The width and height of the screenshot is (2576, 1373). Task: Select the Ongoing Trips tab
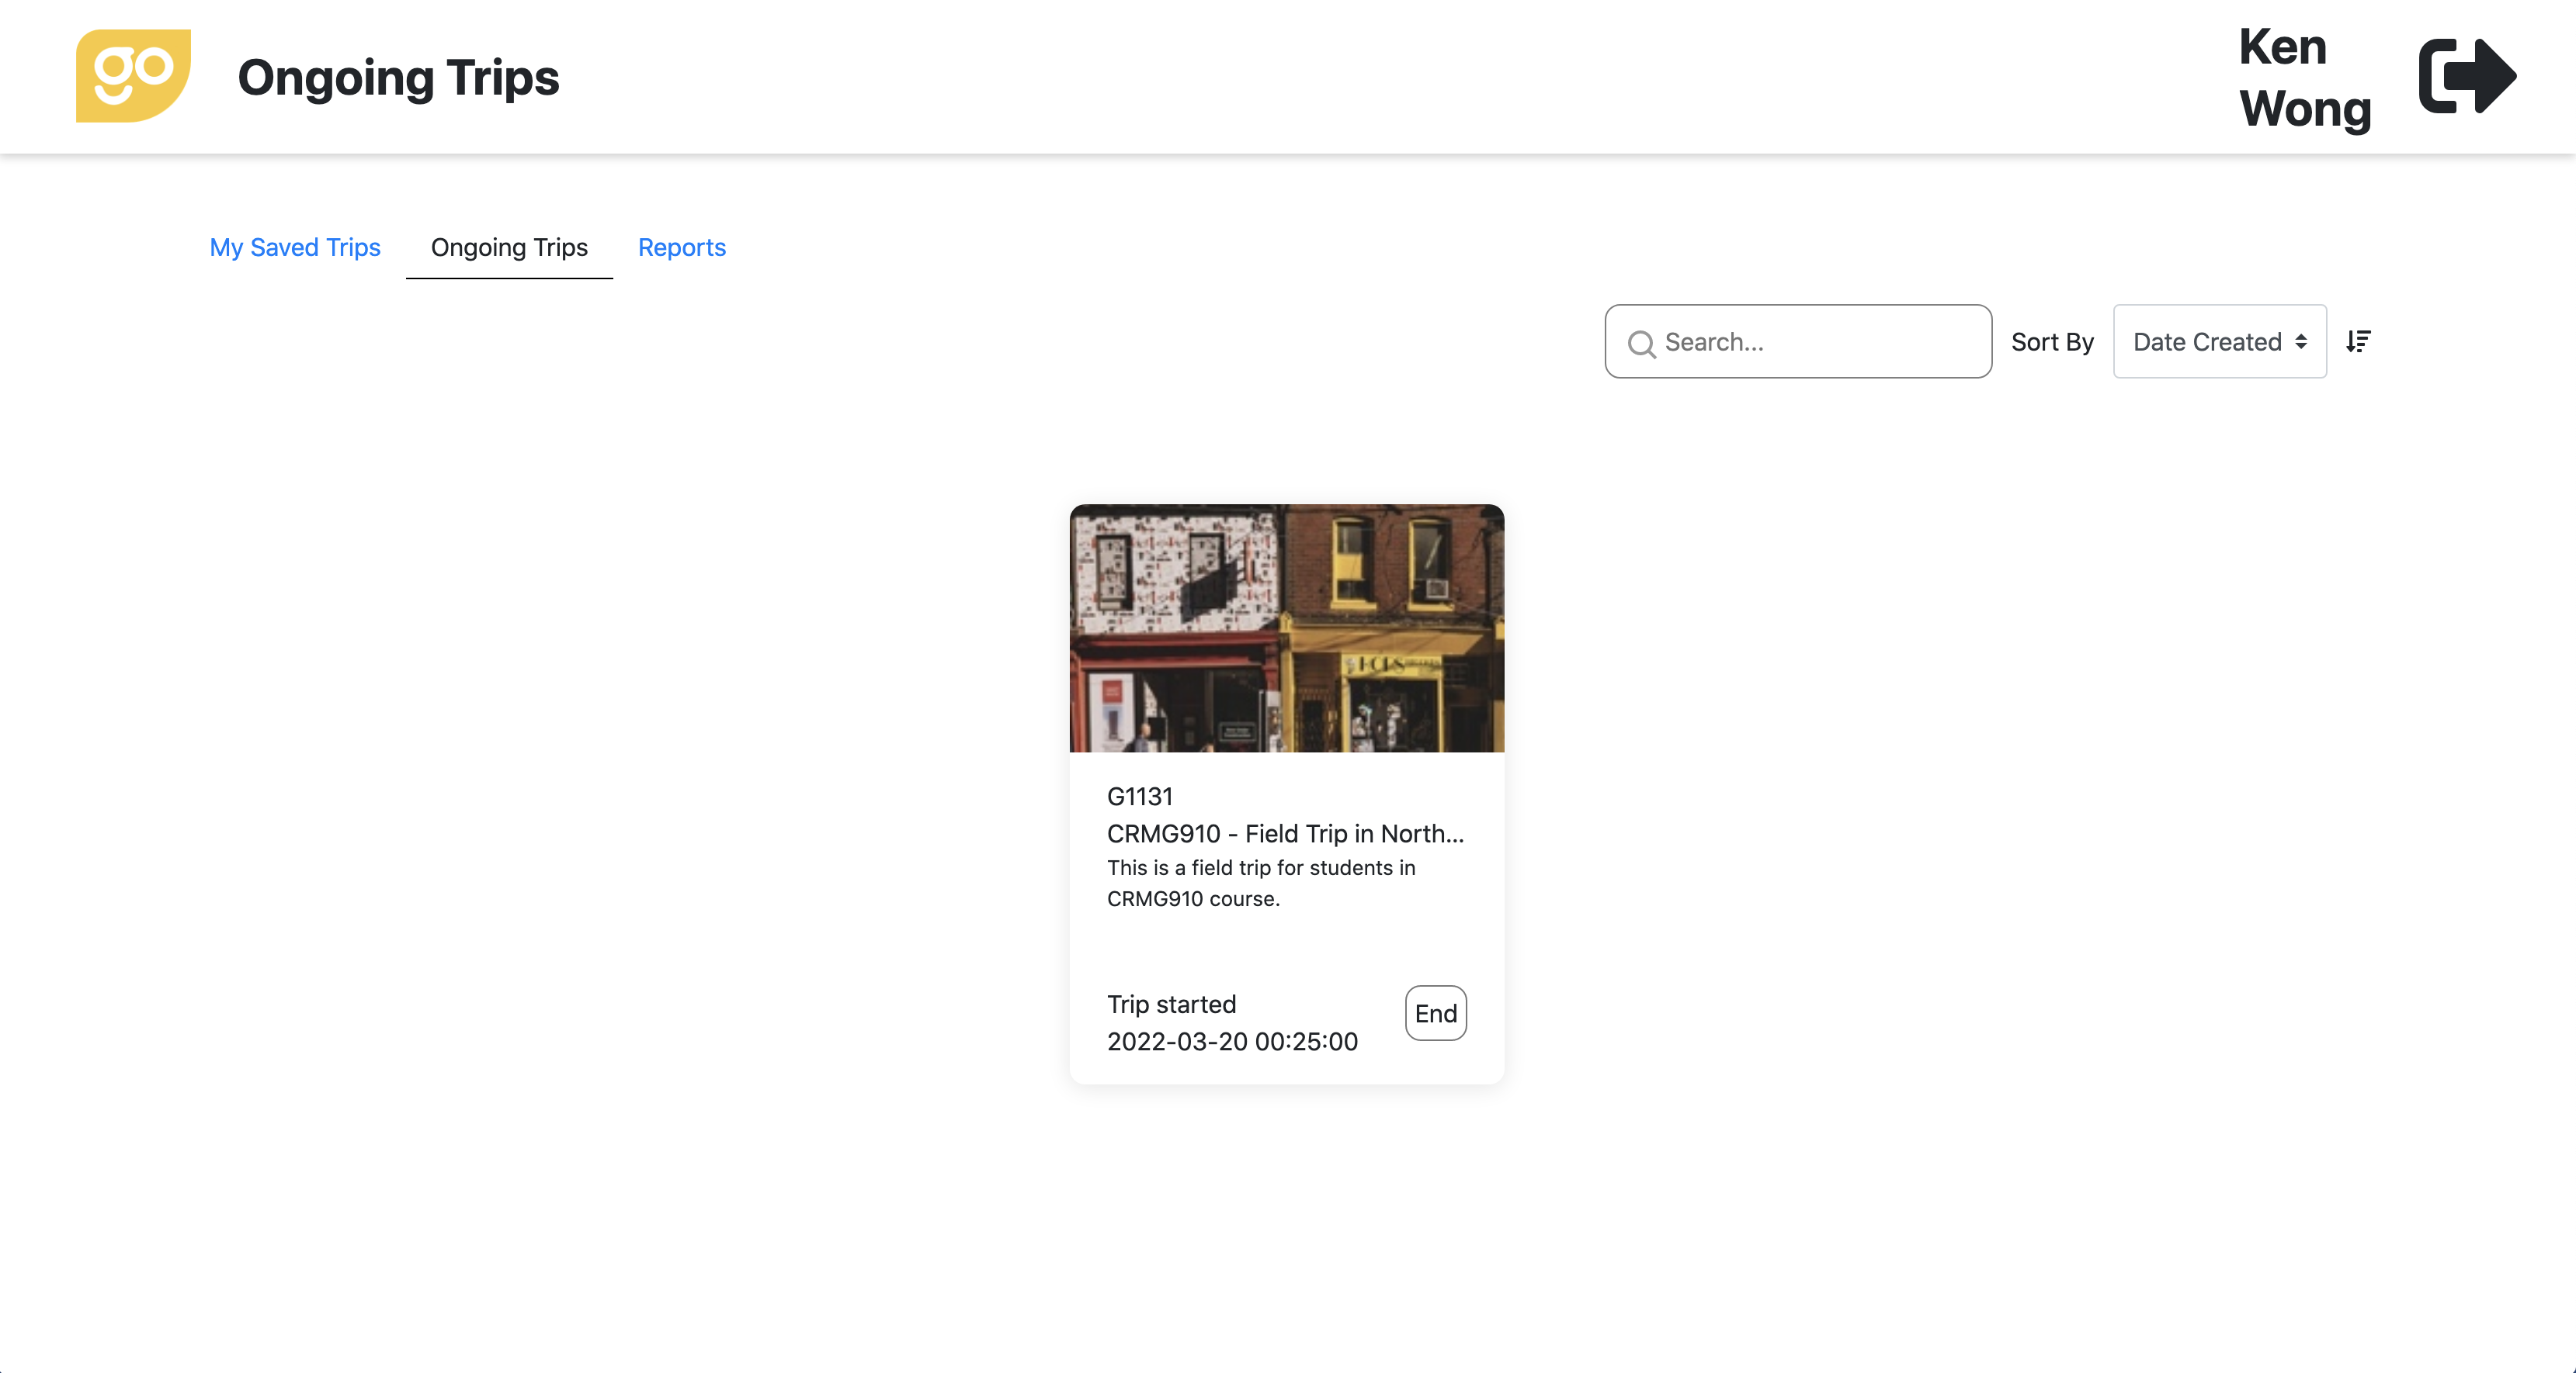(x=509, y=247)
